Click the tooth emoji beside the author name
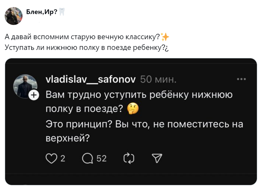 coord(62,12)
